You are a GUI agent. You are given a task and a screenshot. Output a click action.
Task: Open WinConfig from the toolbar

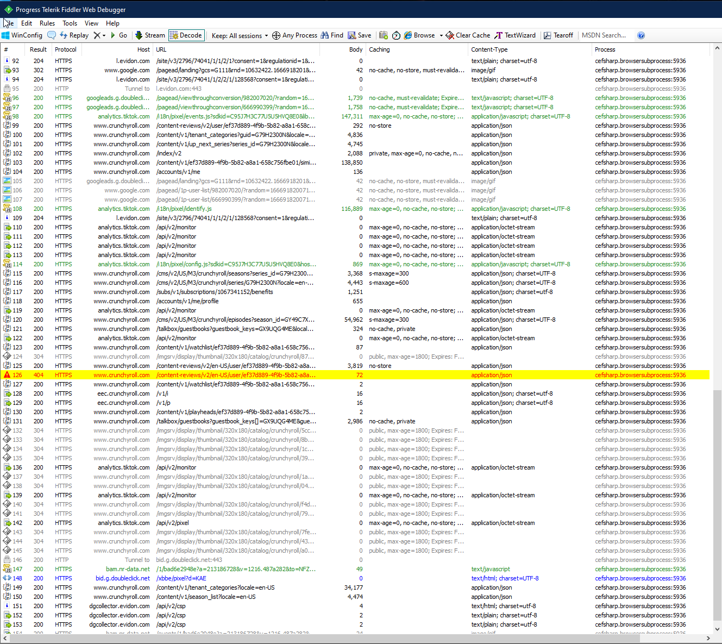coord(22,35)
